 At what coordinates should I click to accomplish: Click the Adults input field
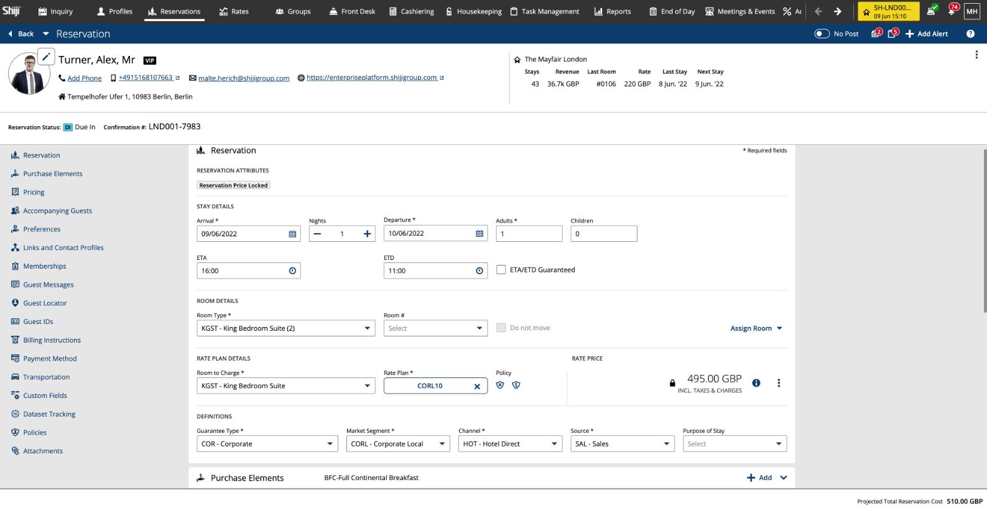click(529, 234)
